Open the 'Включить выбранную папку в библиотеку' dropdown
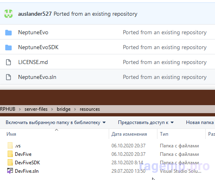This screenshot has width=215, height=180. tap(56, 122)
